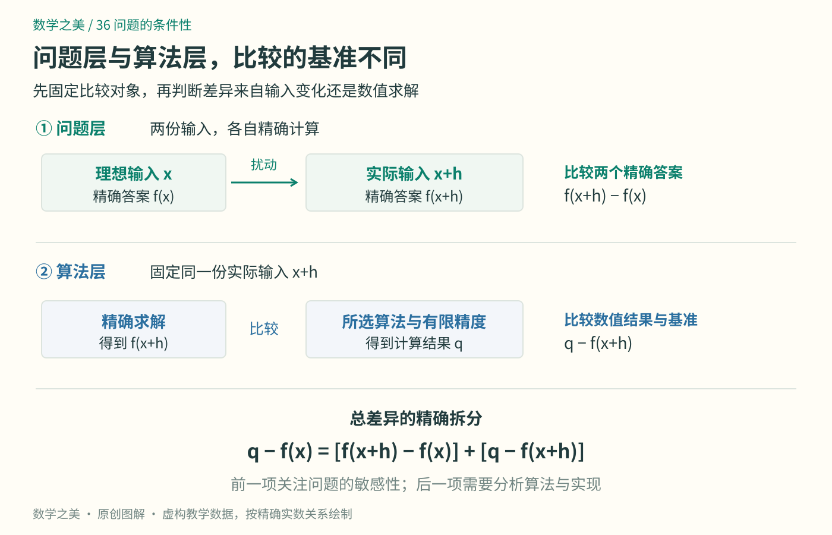Screen dimensions: 832x535
Task: Click the '所选算法与有限精度' box
Action: click(414, 329)
